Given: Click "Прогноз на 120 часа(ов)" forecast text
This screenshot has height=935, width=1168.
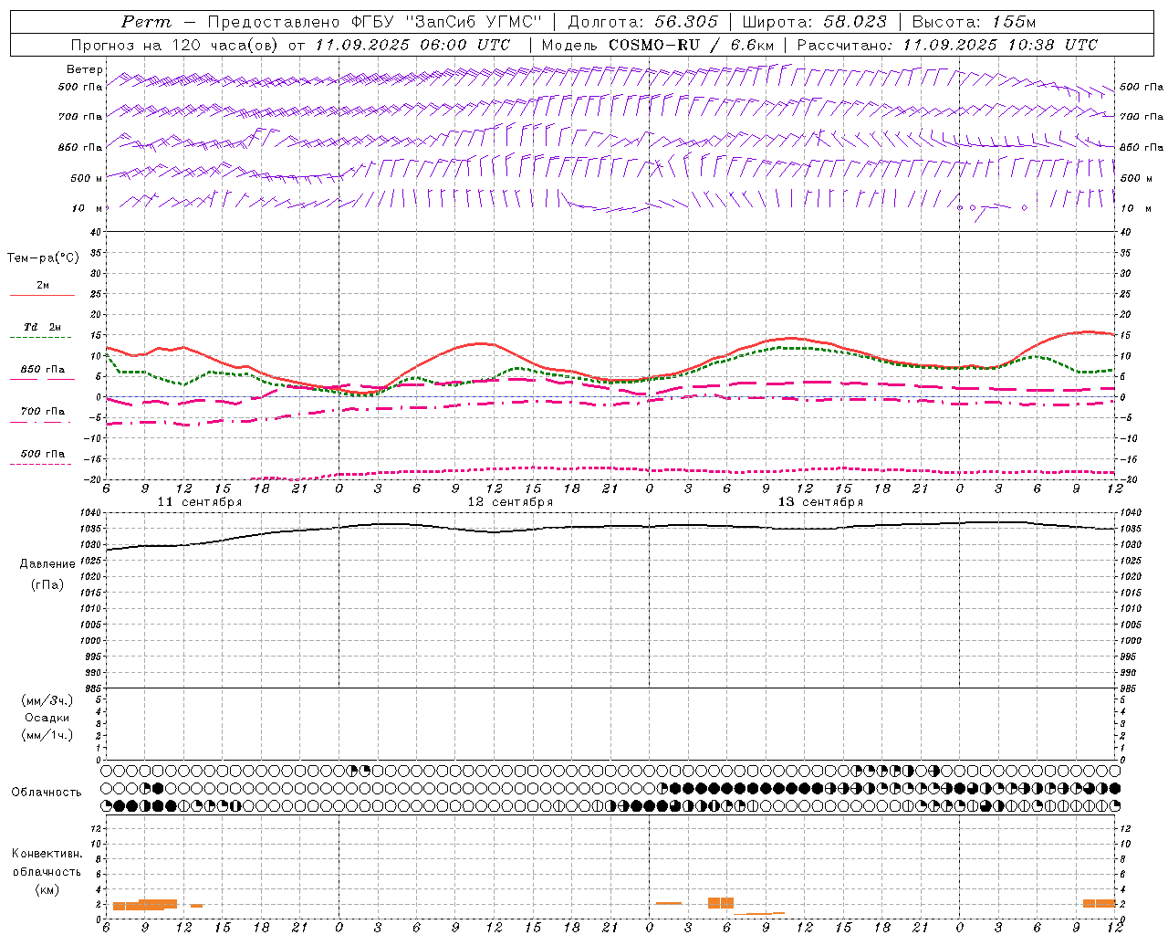Looking at the screenshot, I should point(176,45).
